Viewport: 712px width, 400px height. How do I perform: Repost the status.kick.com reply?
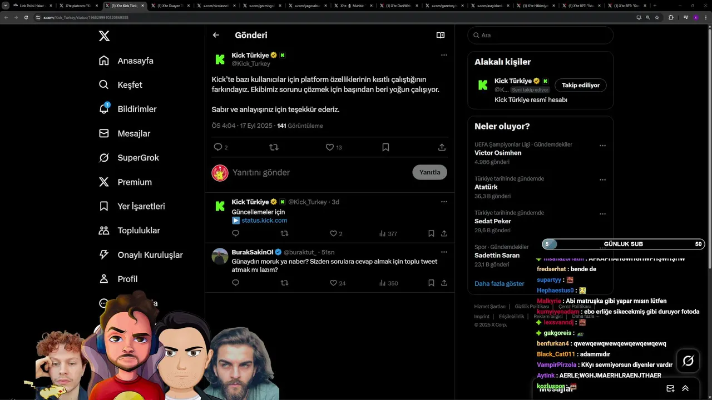tap(284, 234)
